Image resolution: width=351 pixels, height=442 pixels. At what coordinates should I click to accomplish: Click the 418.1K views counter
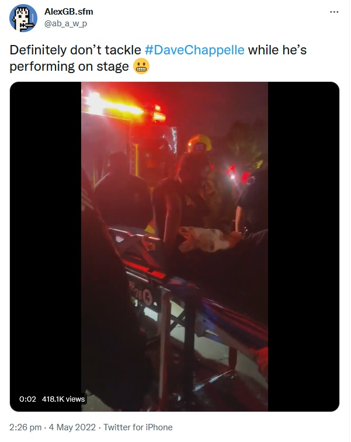point(63,399)
